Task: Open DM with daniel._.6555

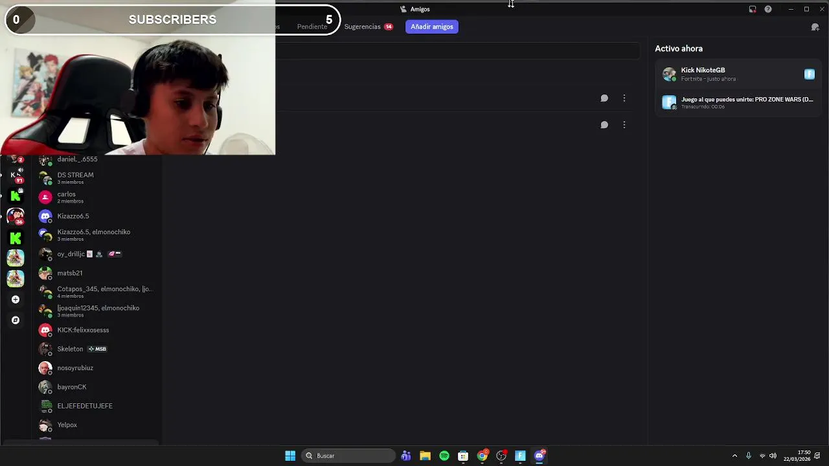Action: coord(96,160)
